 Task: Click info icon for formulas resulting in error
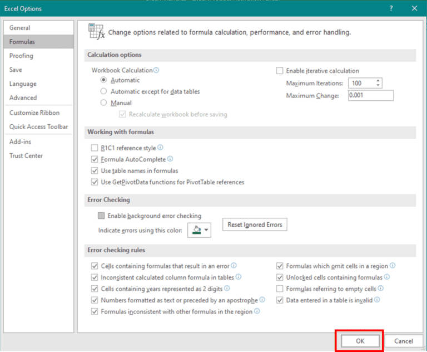pyautogui.click(x=234, y=266)
